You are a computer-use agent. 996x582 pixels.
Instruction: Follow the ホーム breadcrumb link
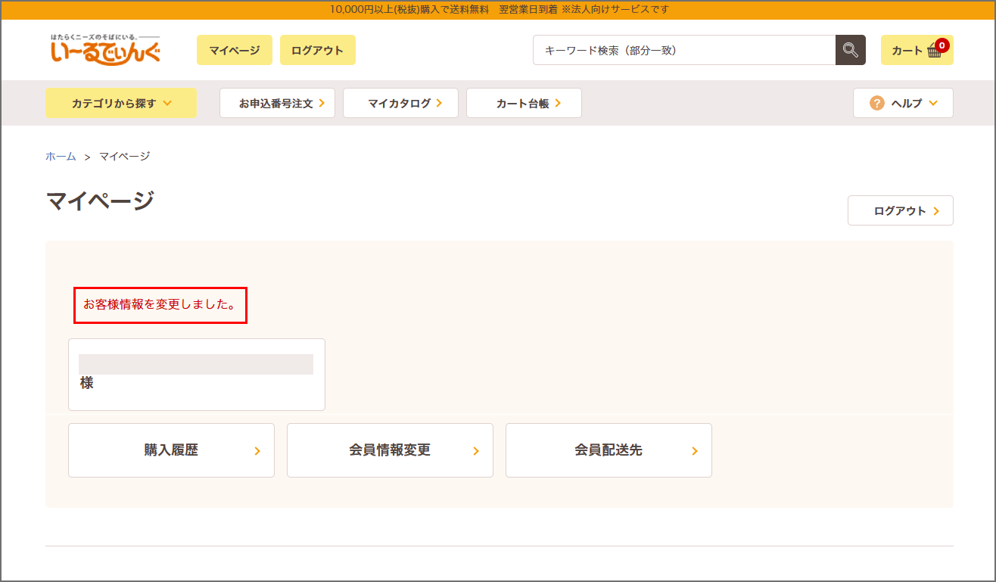pos(61,157)
